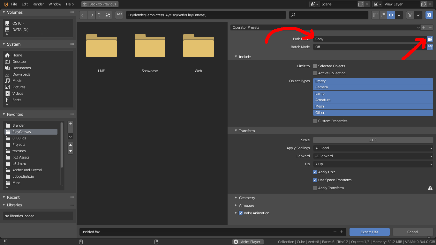436x245 pixels.
Task: Uncheck the Apply Unit option
Action: pyautogui.click(x=315, y=172)
